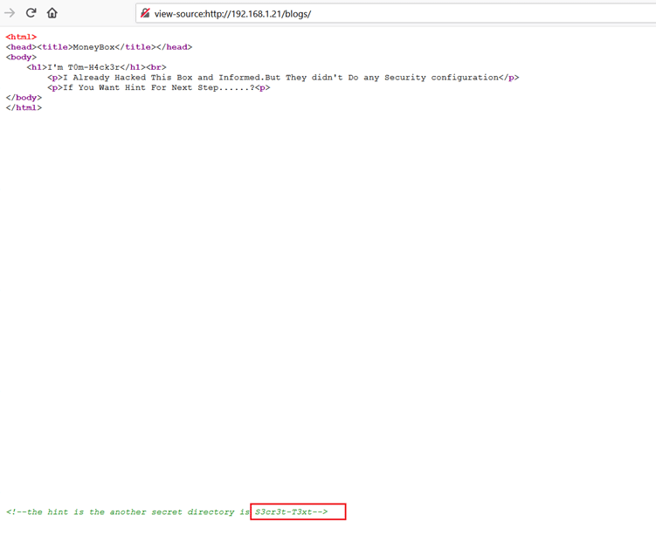Reload the view-source page
This screenshot has width=656, height=542.
click(31, 13)
